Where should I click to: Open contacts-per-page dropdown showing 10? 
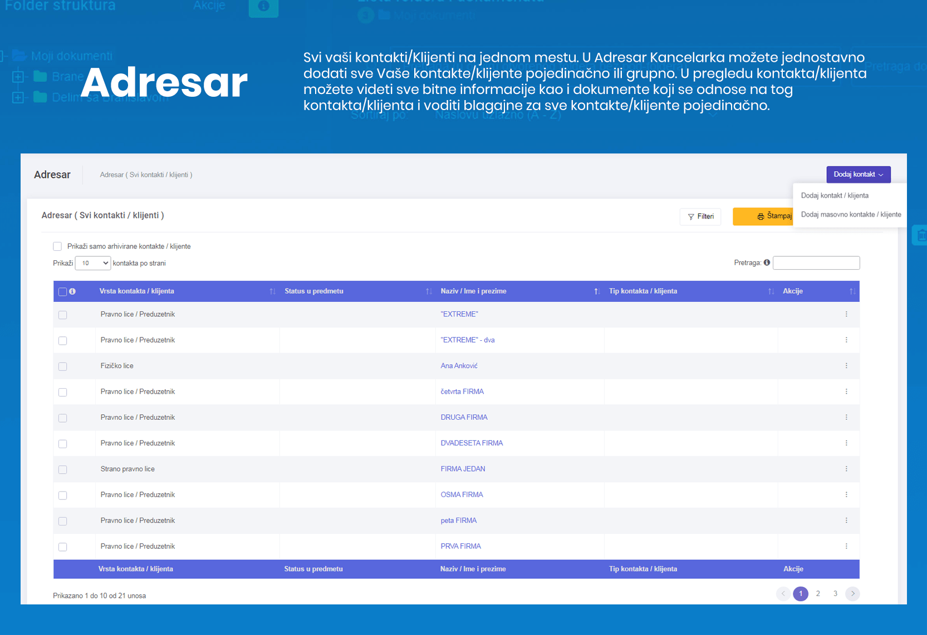[92, 263]
